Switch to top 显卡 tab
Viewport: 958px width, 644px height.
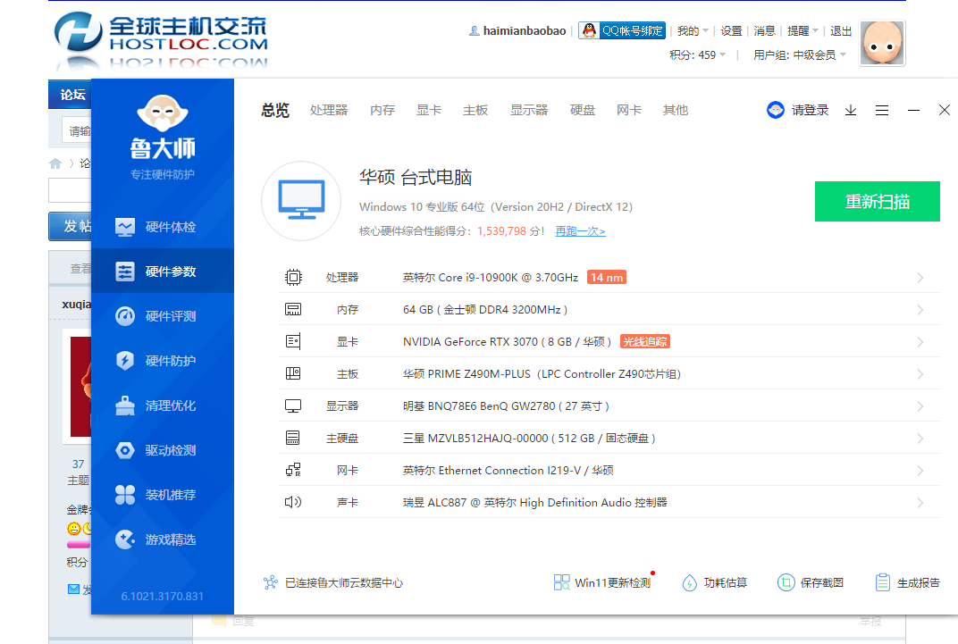(x=429, y=110)
